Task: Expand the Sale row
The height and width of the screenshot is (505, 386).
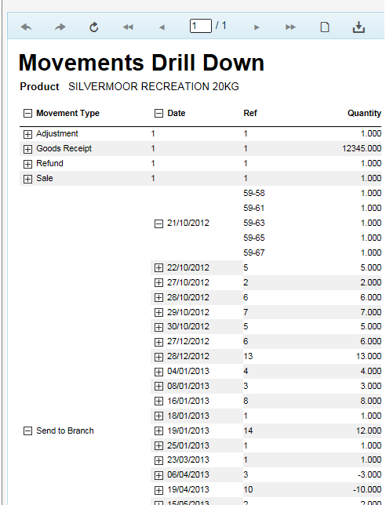Action: (27, 179)
